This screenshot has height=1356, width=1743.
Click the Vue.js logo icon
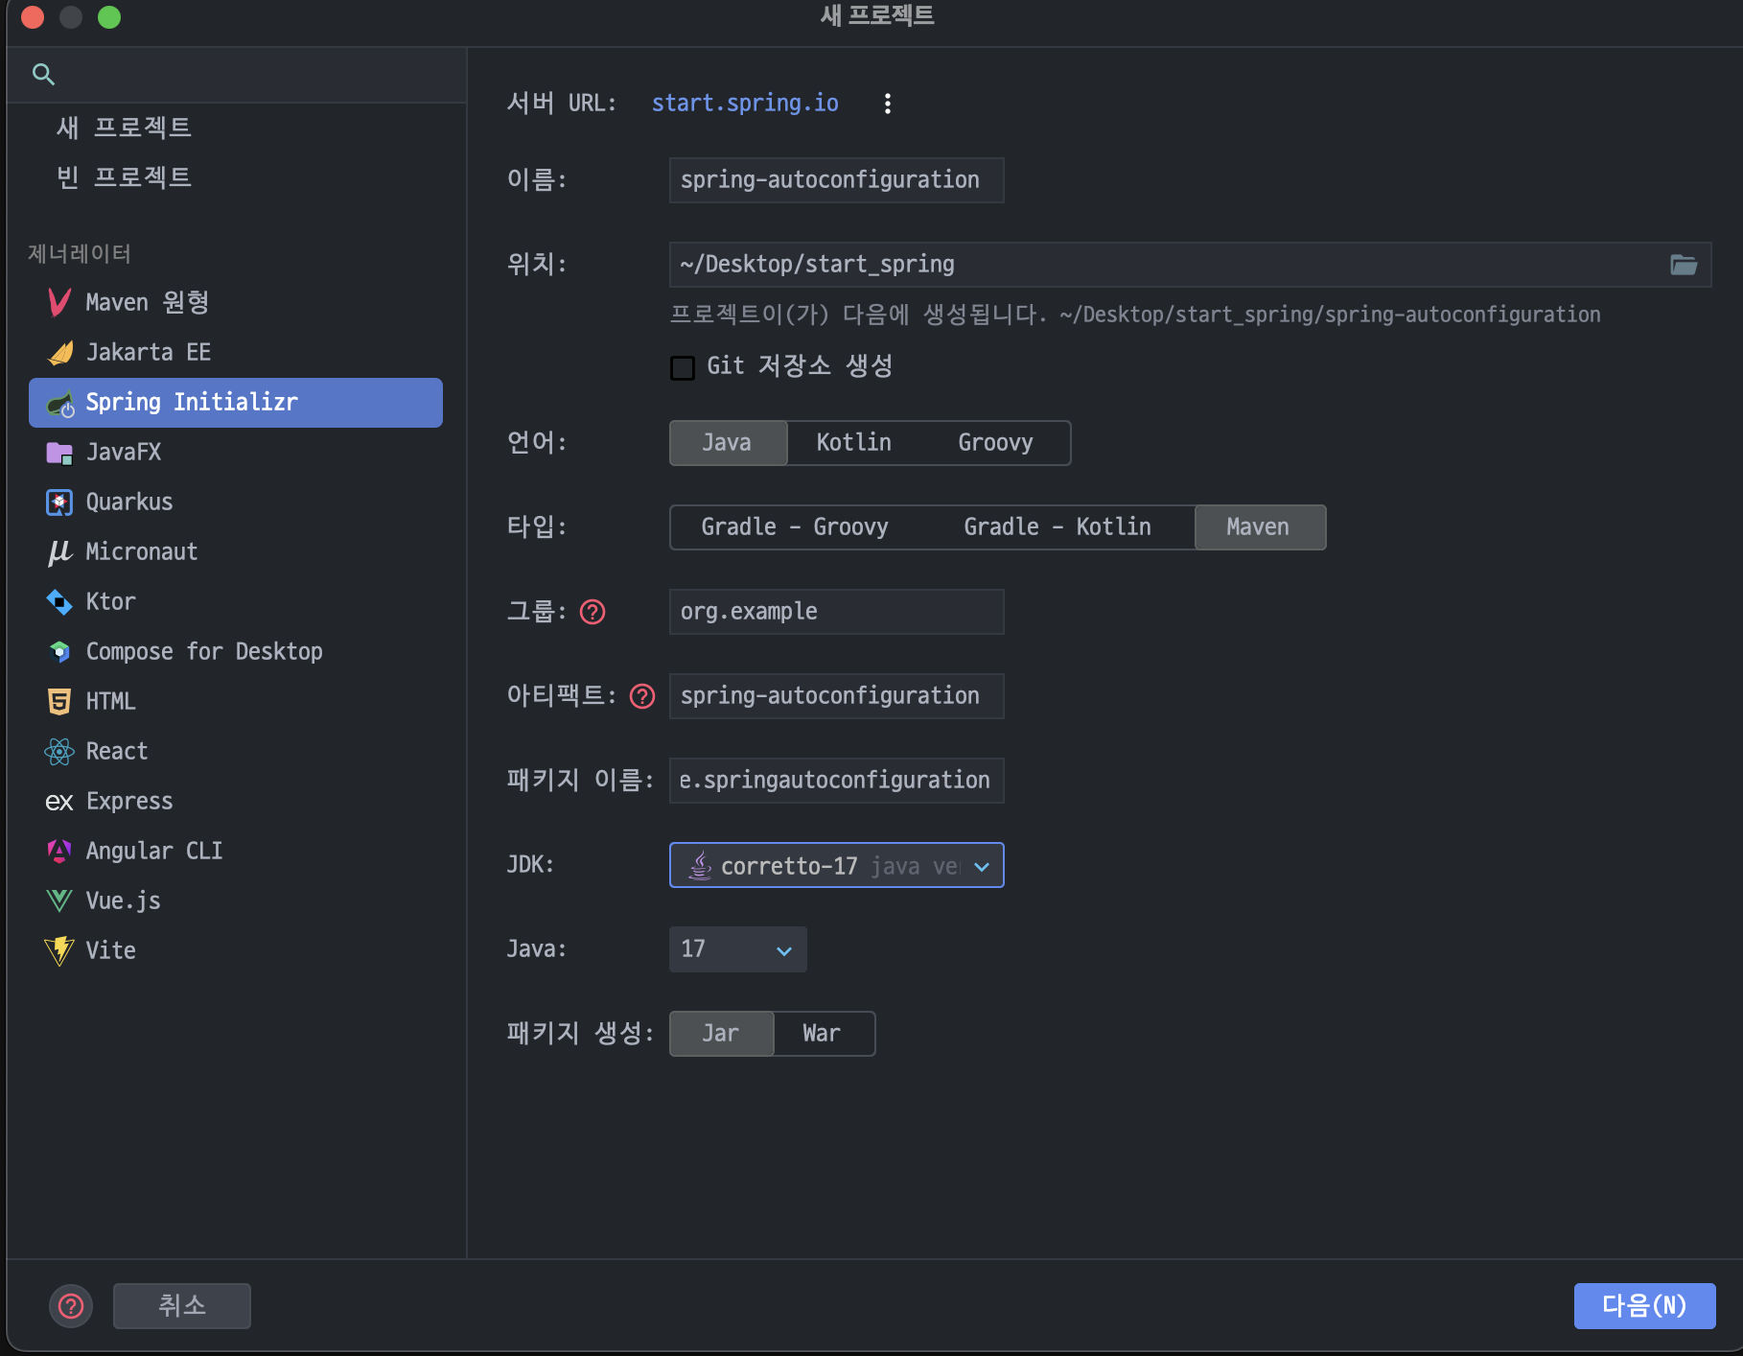click(59, 901)
